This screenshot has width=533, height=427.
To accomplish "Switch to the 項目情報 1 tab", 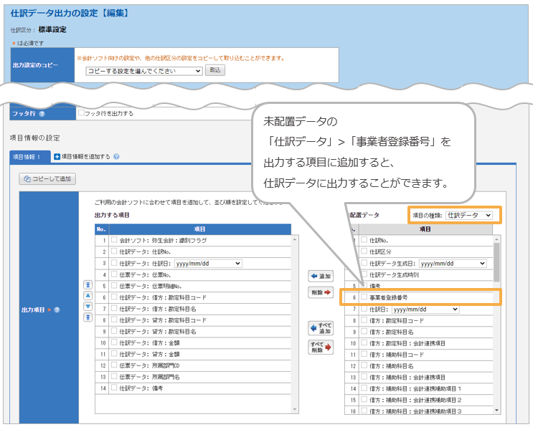I will pyautogui.click(x=30, y=156).
